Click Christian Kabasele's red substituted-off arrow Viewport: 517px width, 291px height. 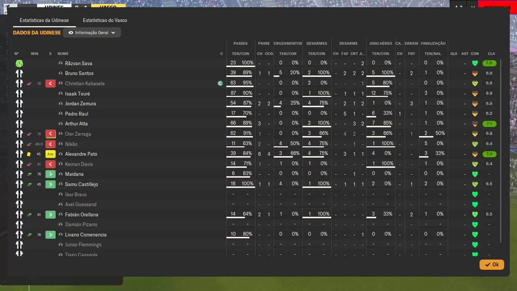point(50,83)
